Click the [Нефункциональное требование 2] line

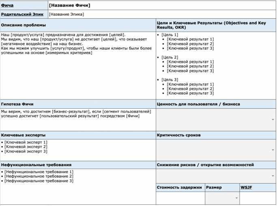[x=39, y=176]
